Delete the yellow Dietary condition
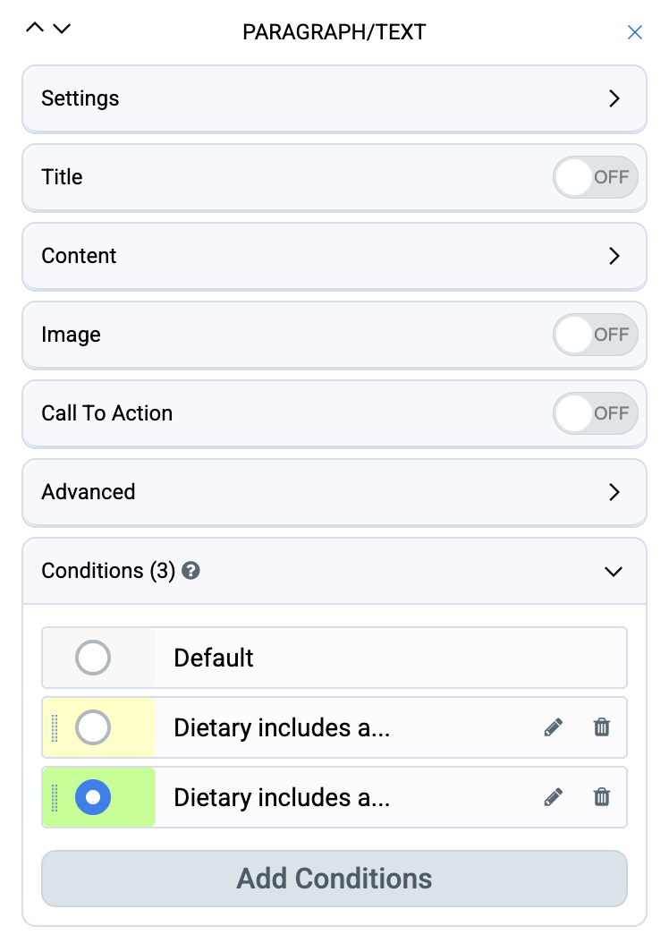The height and width of the screenshot is (943, 669). [602, 727]
